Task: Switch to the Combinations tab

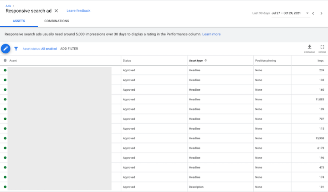Action: click(x=56, y=21)
